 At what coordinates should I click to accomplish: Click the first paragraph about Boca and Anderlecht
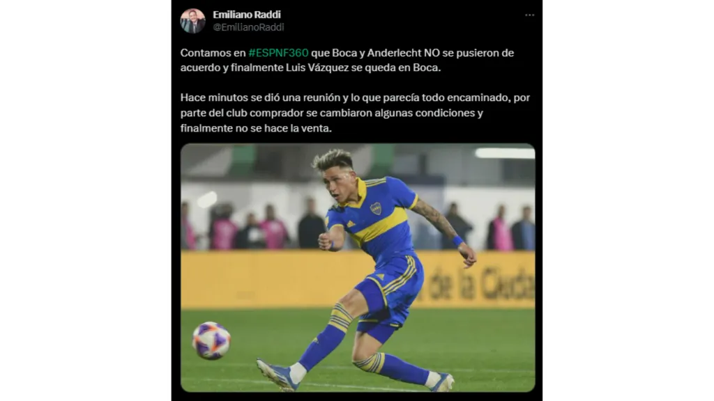click(x=347, y=60)
